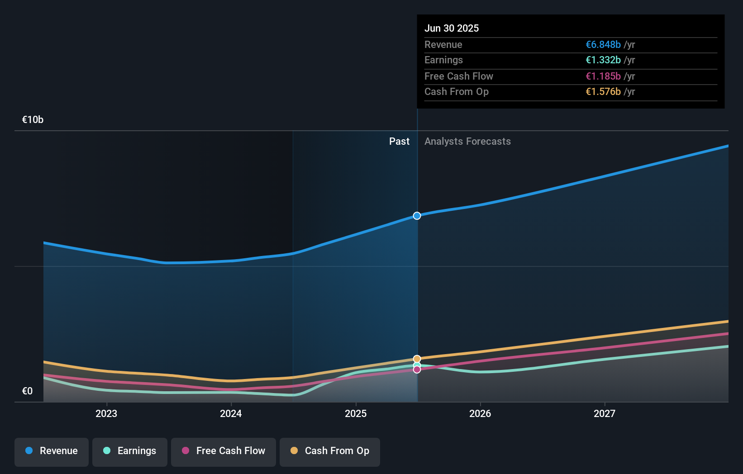Click the blue Revenue legend dot
This screenshot has width=743, height=474.
29,451
